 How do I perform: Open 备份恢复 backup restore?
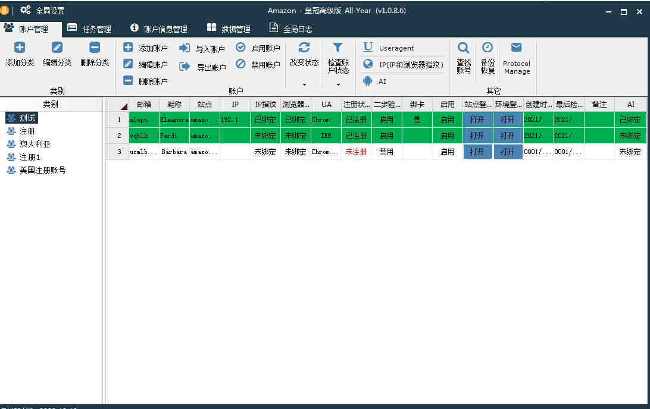pyautogui.click(x=487, y=58)
